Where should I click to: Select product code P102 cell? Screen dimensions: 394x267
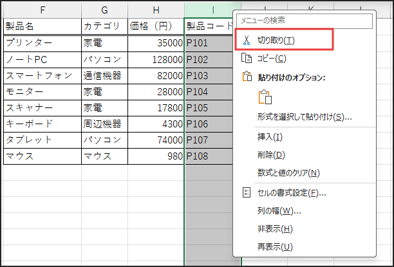pos(209,60)
